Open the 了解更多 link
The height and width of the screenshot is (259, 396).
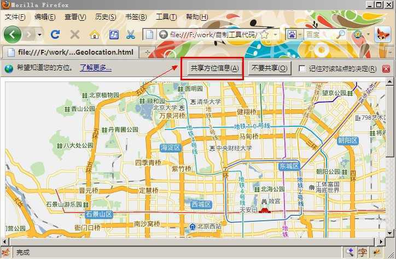tap(96, 68)
